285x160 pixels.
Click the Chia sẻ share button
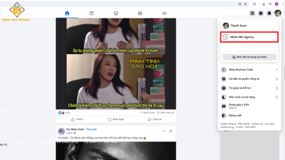pos(155,119)
